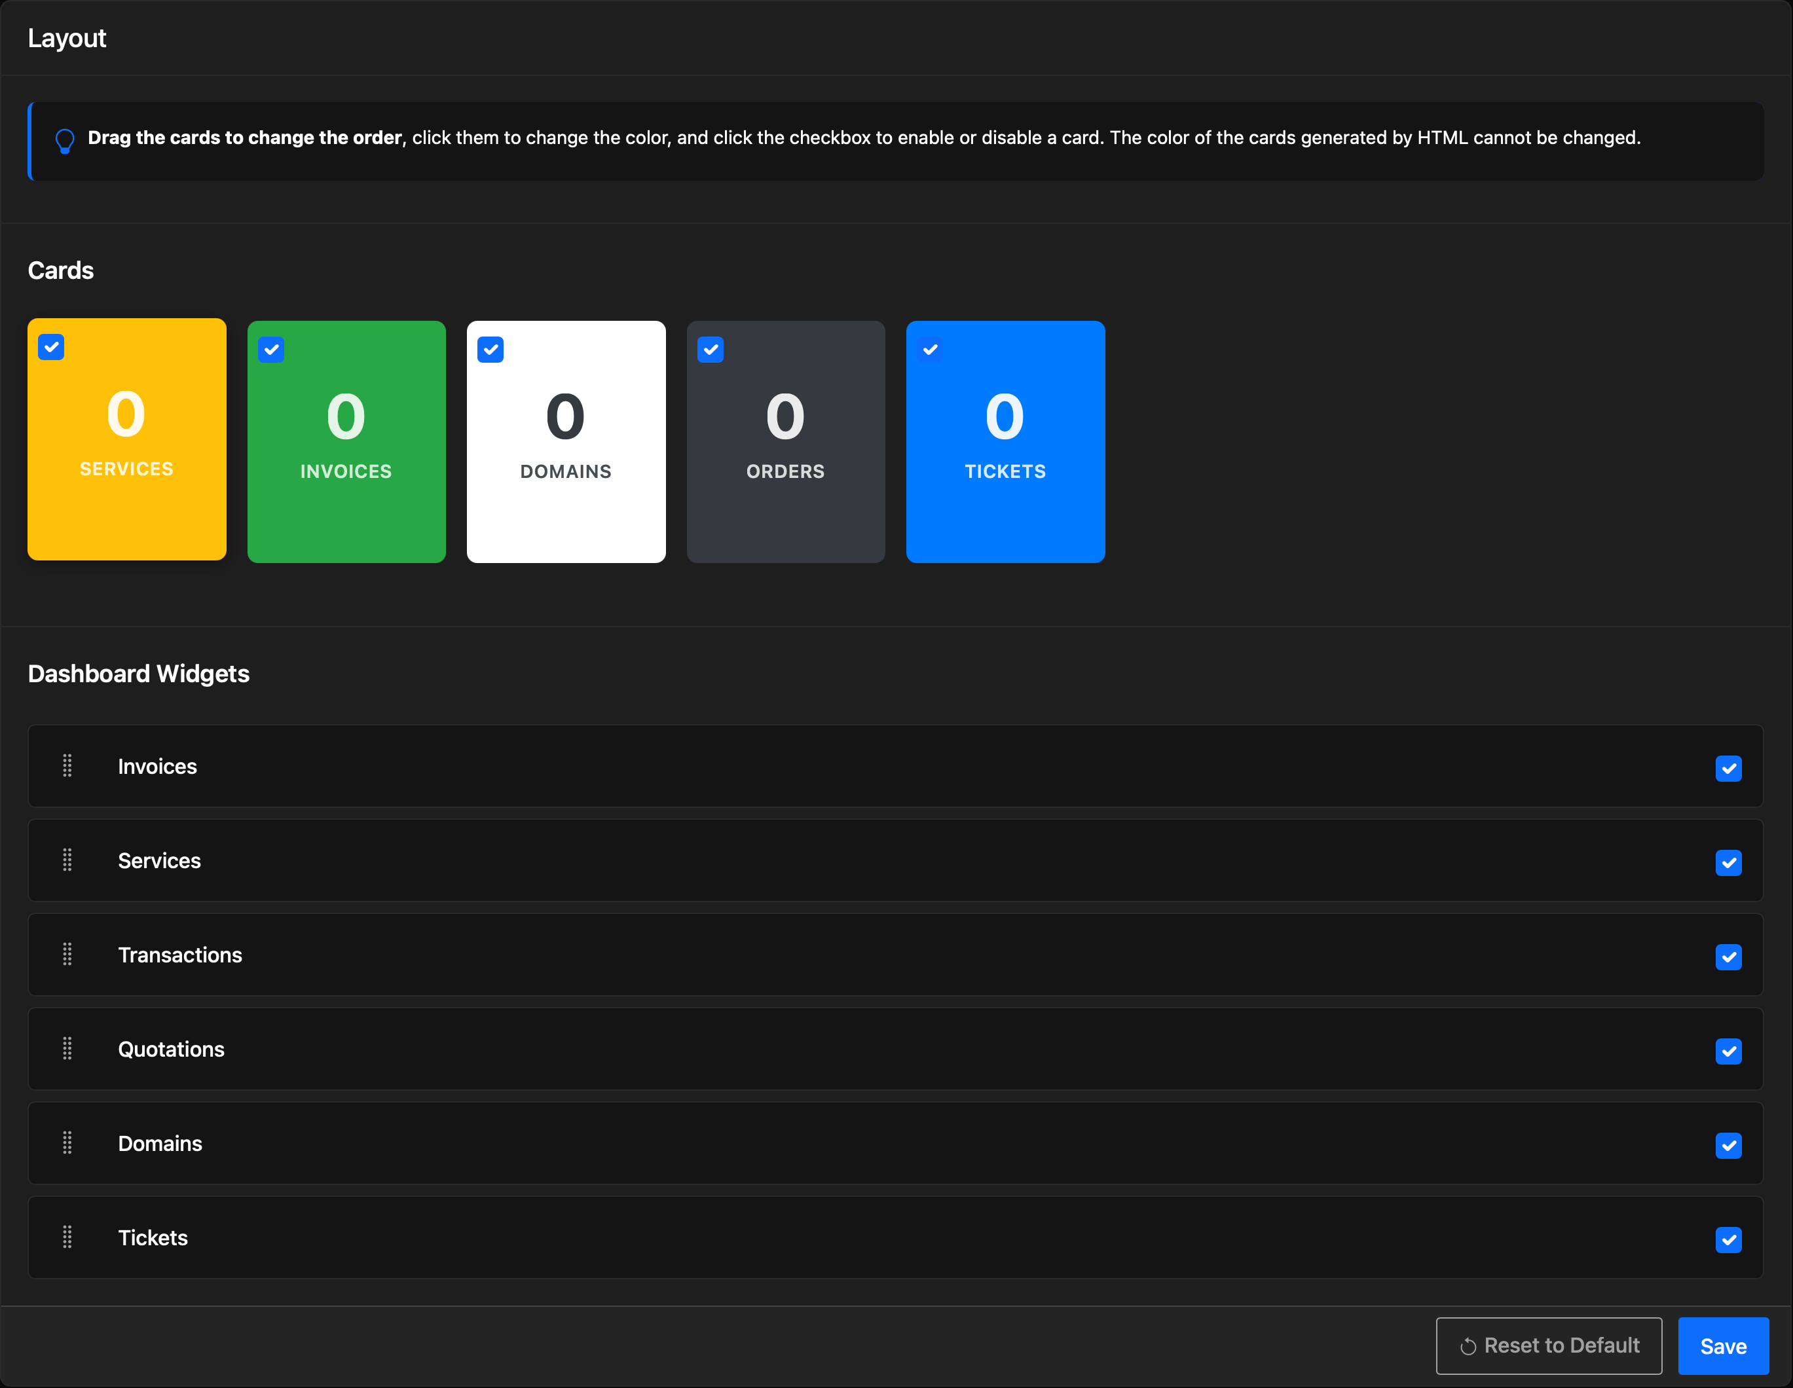The image size is (1793, 1388).
Task: Disable the Services card checkbox
Action: click(x=51, y=347)
